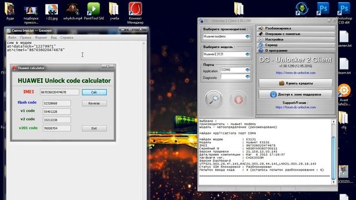Image resolution: width=356 pixels, height=200 pixels.
Task: Click the Reverse button in Huawei calculator
Action: (x=94, y=103)
